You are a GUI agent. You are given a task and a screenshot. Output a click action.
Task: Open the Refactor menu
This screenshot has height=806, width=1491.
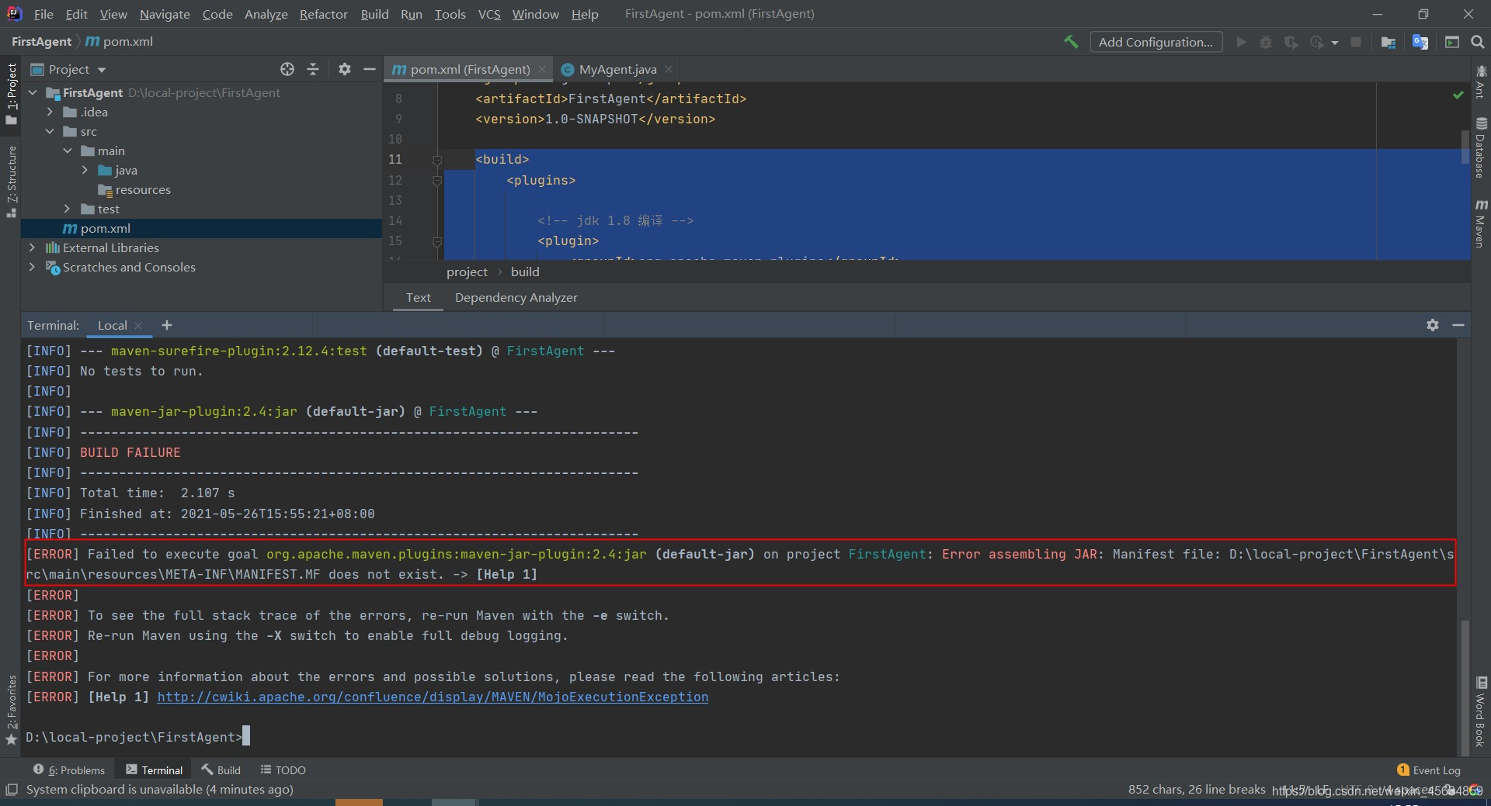[x=323, y=14]
